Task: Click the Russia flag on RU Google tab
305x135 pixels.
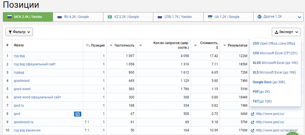Action: click(x=60, y=17)
